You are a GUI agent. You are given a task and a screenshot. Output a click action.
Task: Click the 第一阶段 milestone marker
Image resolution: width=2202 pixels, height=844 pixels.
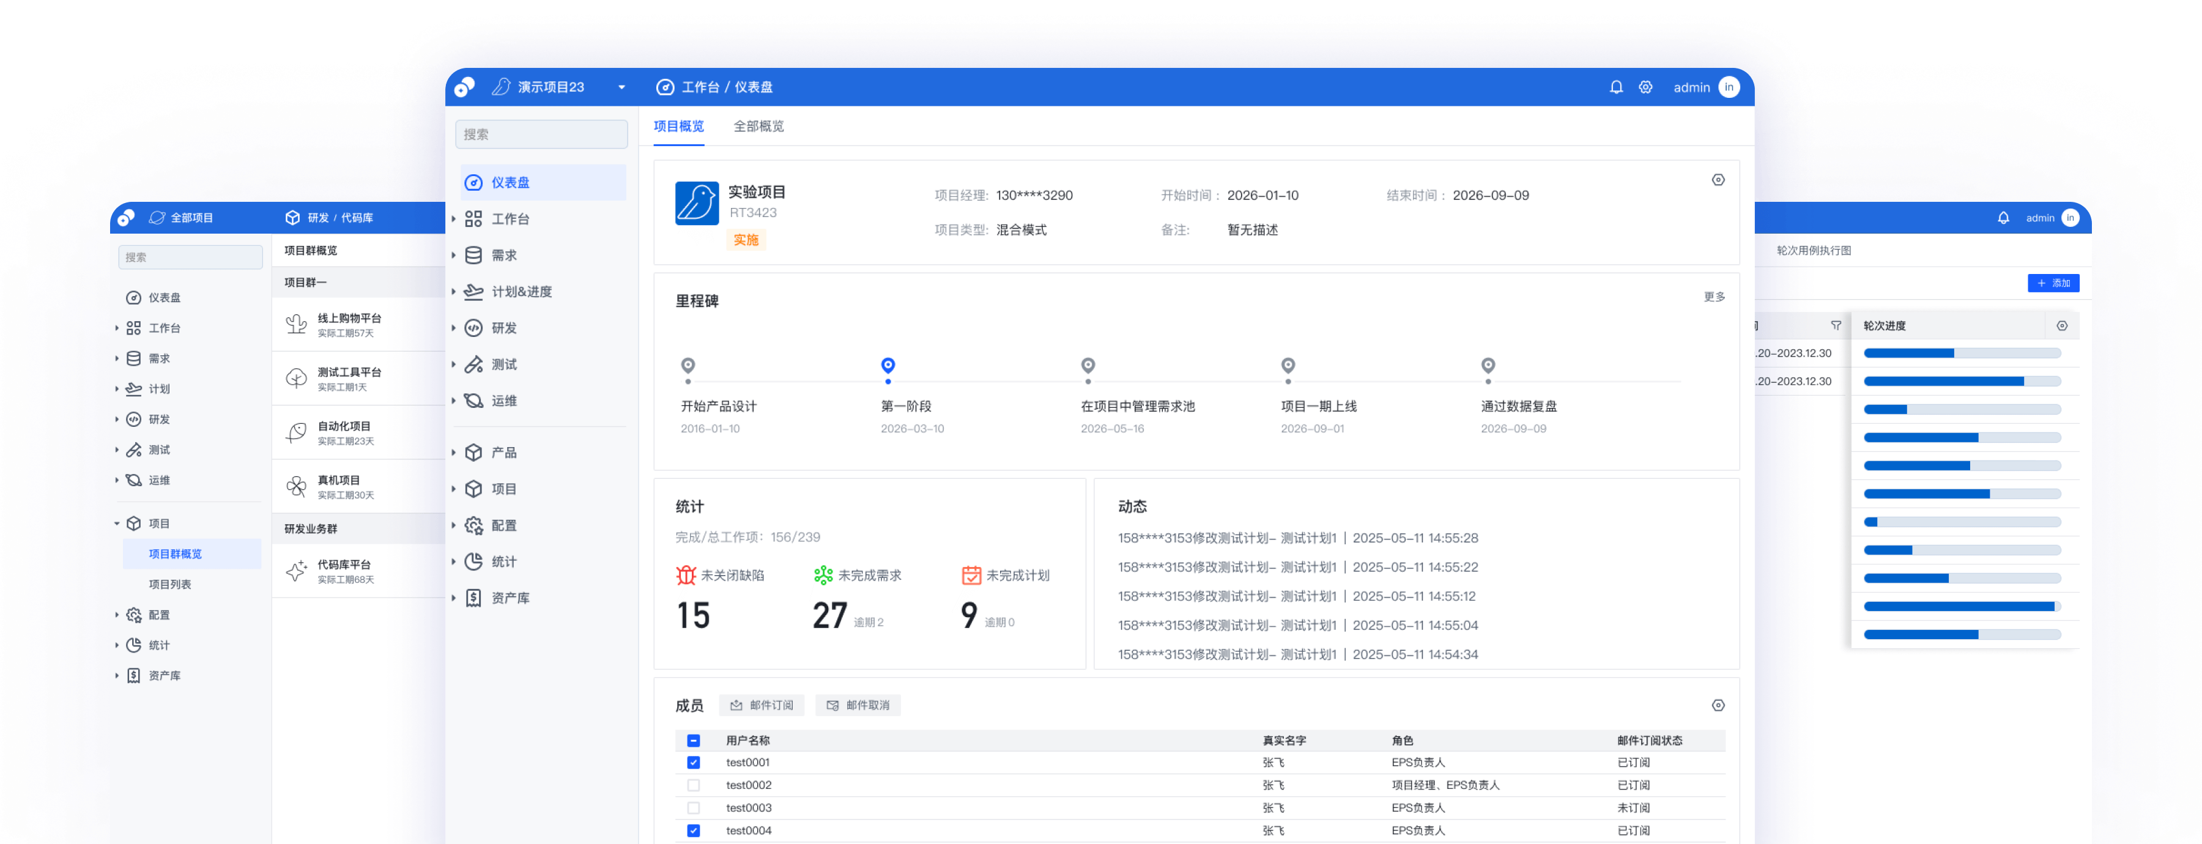888,367
